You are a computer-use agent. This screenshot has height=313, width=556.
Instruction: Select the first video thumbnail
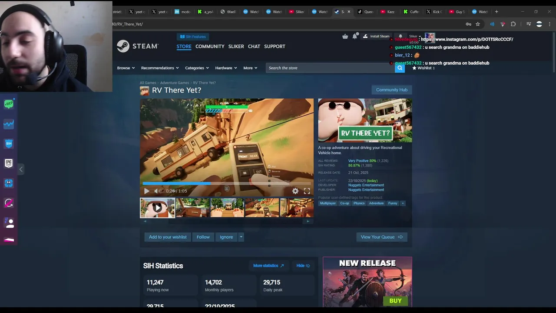[157, 208]
